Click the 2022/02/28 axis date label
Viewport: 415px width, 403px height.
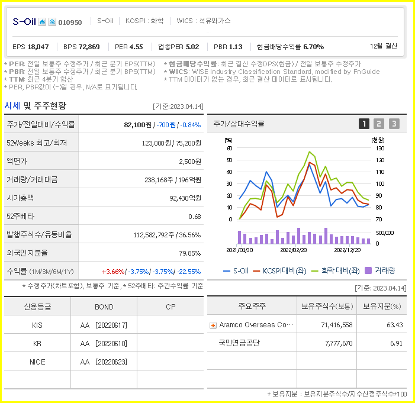click(x=293, y=250)
